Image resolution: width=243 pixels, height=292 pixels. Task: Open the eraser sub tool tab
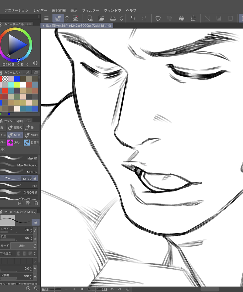pos(29,121)
